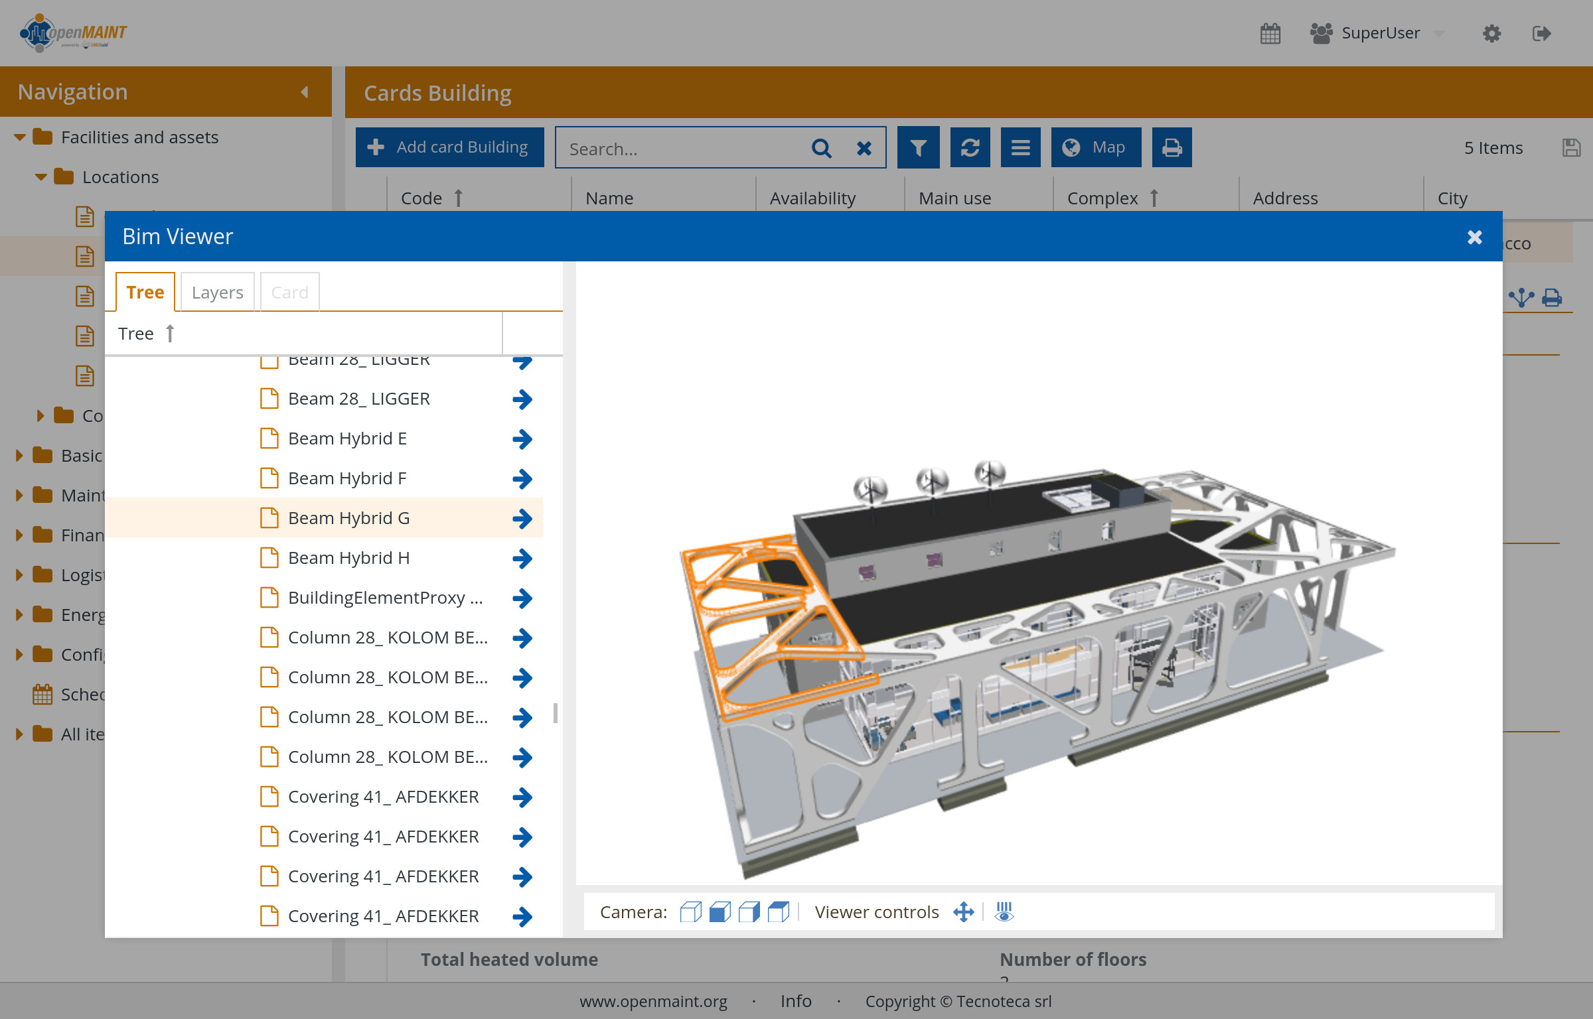The width and height of the screenshot is (1593, 1019).
Task: Toggle the eye visibility mode icon
Action: (x=1004, y=912)
